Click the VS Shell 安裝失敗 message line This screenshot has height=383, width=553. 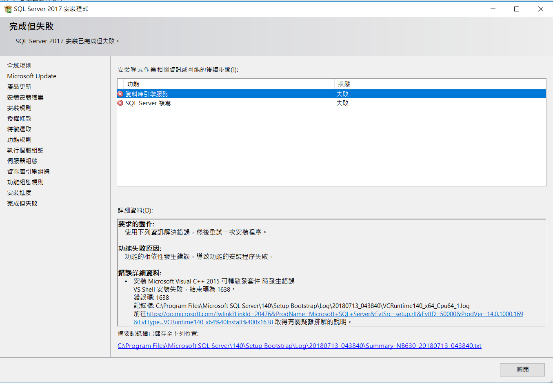(184, 289)
